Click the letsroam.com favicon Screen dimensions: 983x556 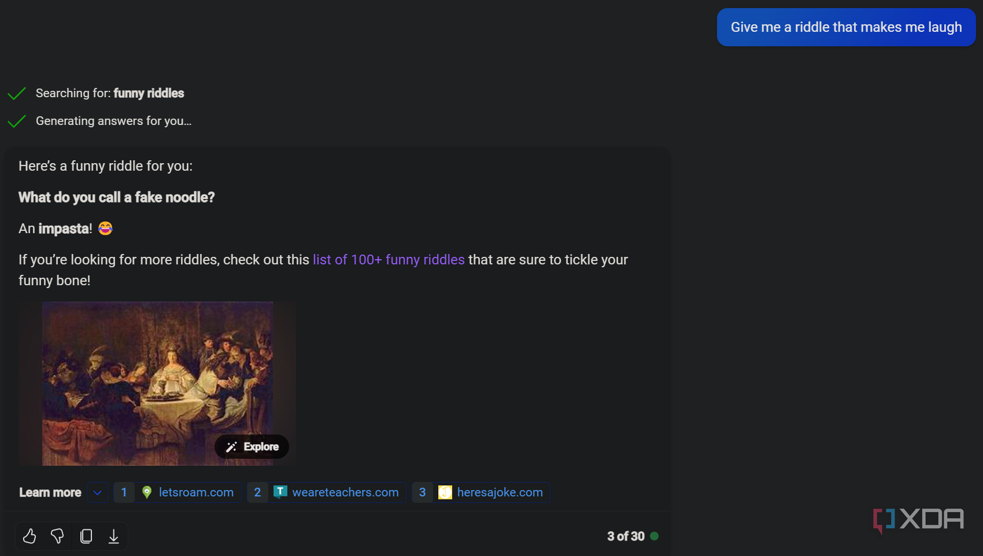pyautogui.click(x=147, y=492)
